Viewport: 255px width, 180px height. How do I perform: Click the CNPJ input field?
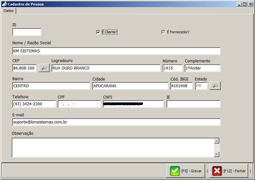pos(133,104)
